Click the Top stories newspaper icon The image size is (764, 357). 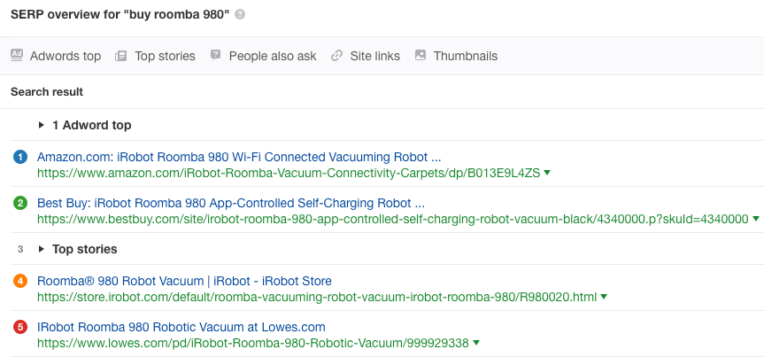pyautogui.click(x=121, y=56)
